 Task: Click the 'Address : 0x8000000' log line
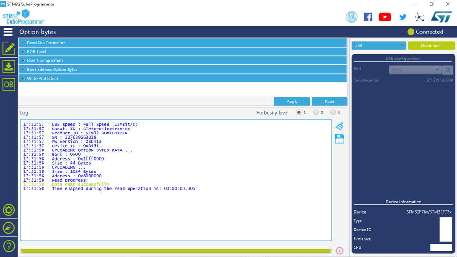point(62,176)
